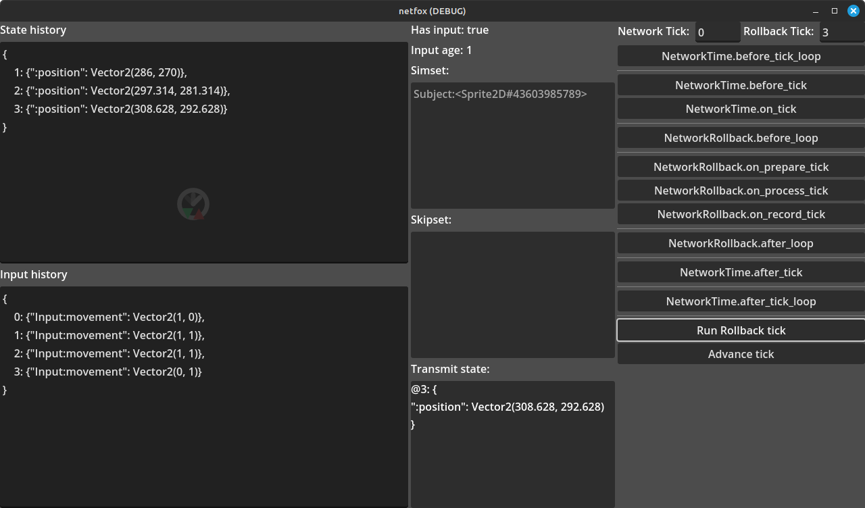This screenshot has width=865, height=508.
Task: Click the Rollback Tick: label
Action: [778, 31]
